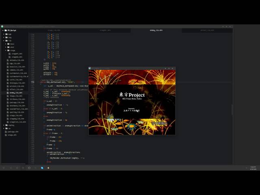The height and width of the screenshot is (195, 260).
Task: Expand the img folder arrow
Action: click(4, 37)
